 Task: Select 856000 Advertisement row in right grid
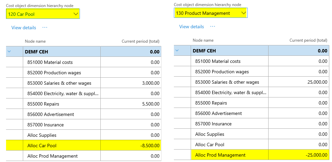pos(219,113)
